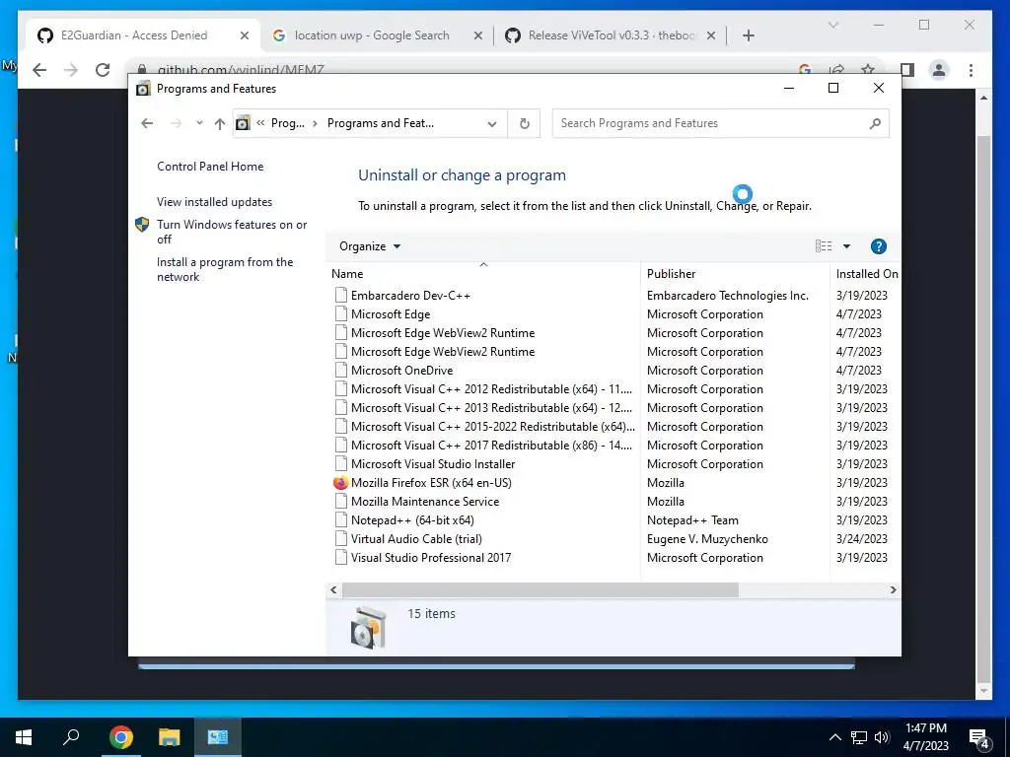Expand the Organize dropdown
The width and height of the screenshot is (1010, 757).
tap(370, 246)
